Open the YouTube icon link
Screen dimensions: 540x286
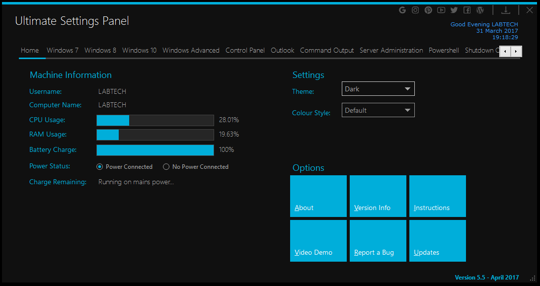tap(441, 10)
